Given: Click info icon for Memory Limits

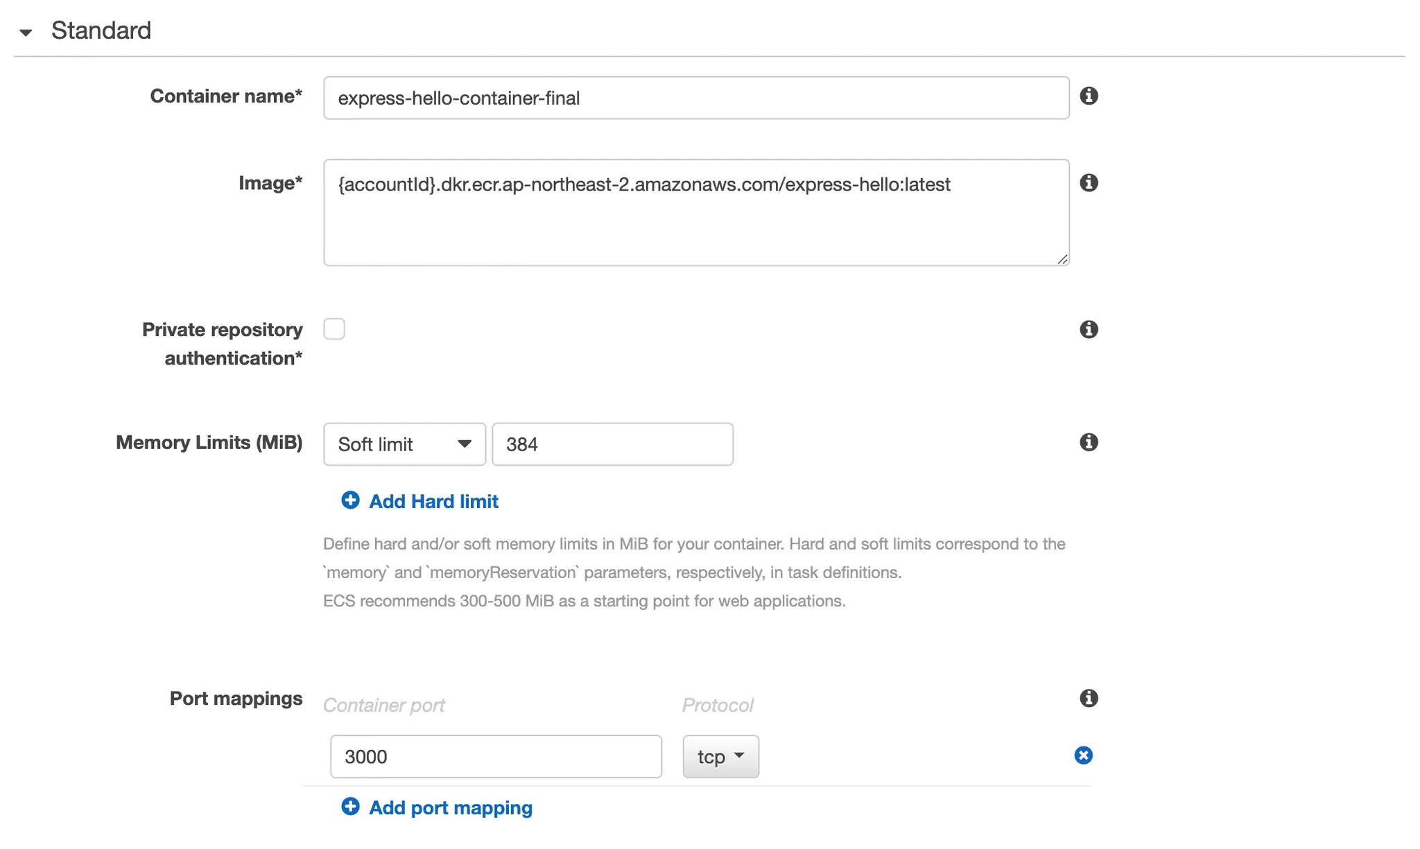Looking at the screenshot, I should coord(1089,442).
